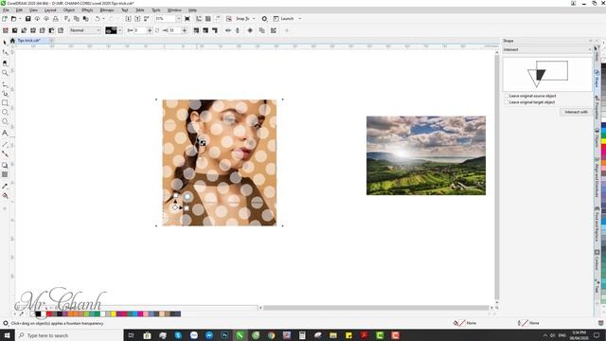Open the Layout menu
The image size is (606, 341).
[x=50, y=10]
